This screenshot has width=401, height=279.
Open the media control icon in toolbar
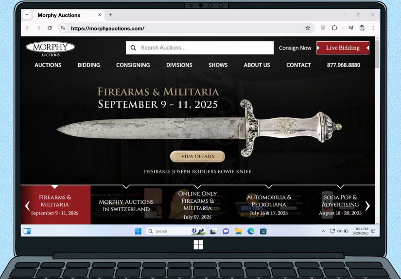351,28
